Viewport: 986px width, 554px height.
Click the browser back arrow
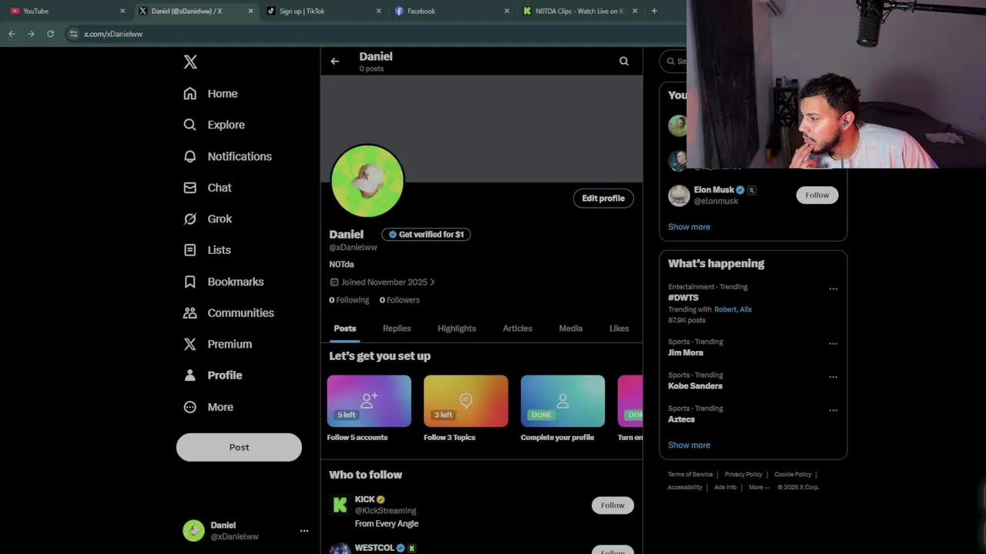12,34
